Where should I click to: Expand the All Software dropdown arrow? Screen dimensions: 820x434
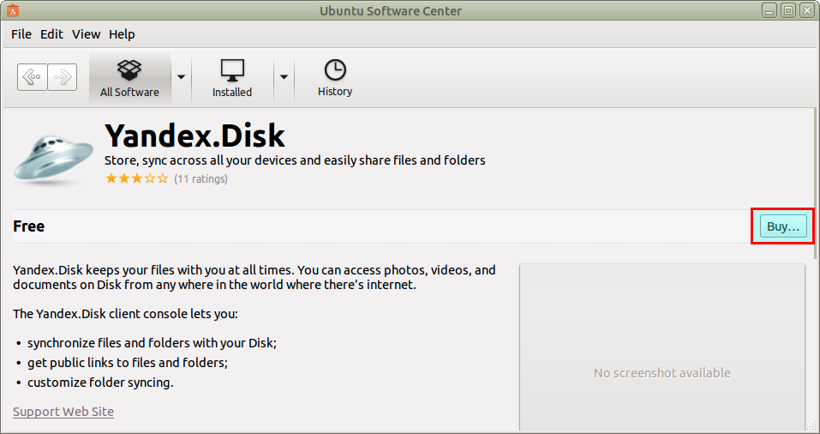(x=181, y=77)
